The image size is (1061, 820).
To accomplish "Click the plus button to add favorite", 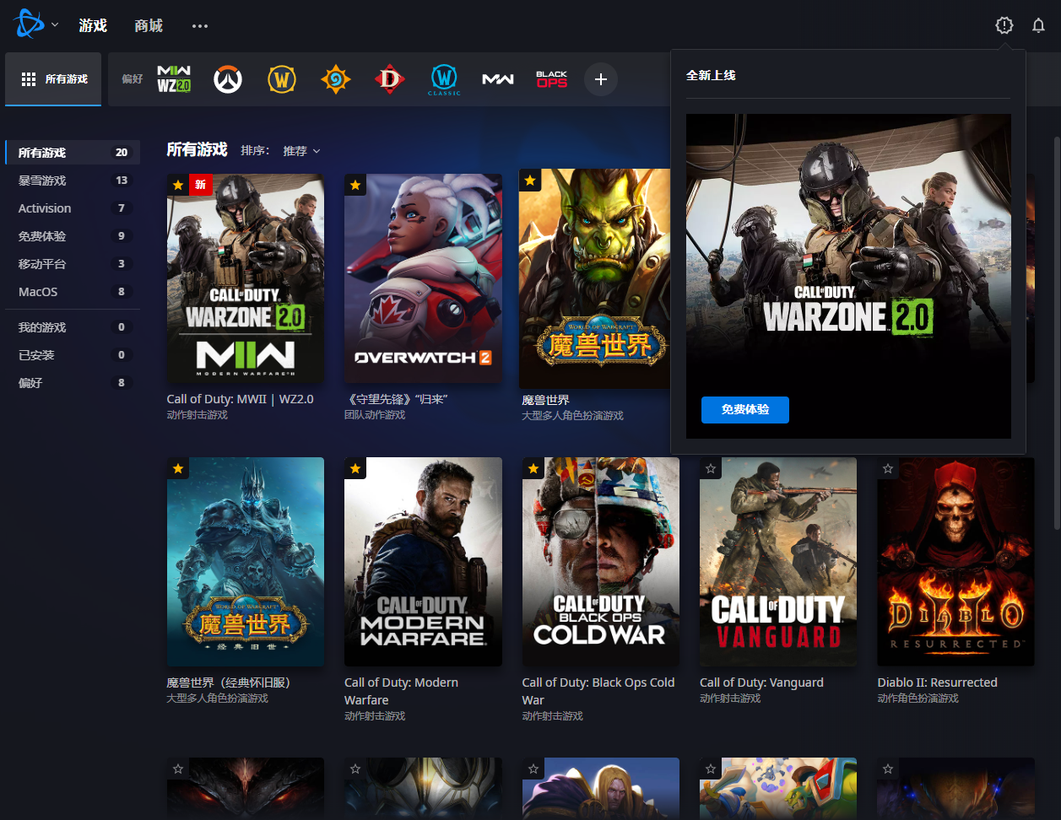I will click(x=601, y=79).
